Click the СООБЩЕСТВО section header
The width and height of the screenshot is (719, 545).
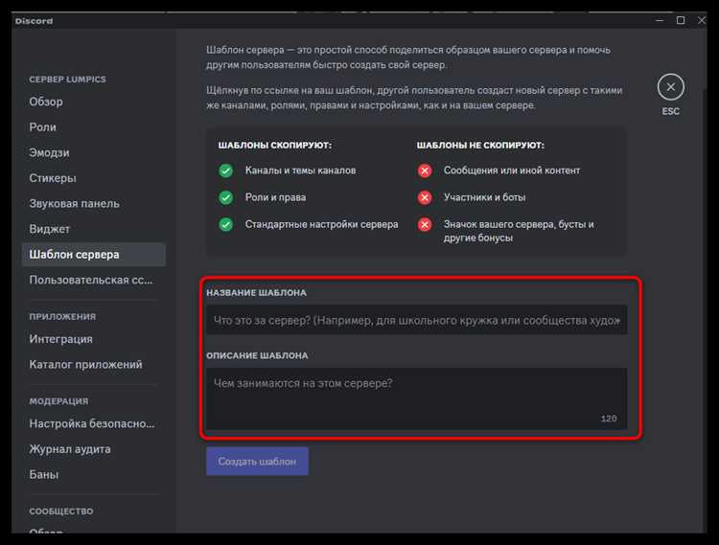pos(61,511)
